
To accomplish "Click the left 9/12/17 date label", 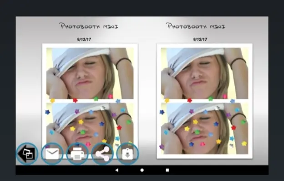I will (84, 39).
